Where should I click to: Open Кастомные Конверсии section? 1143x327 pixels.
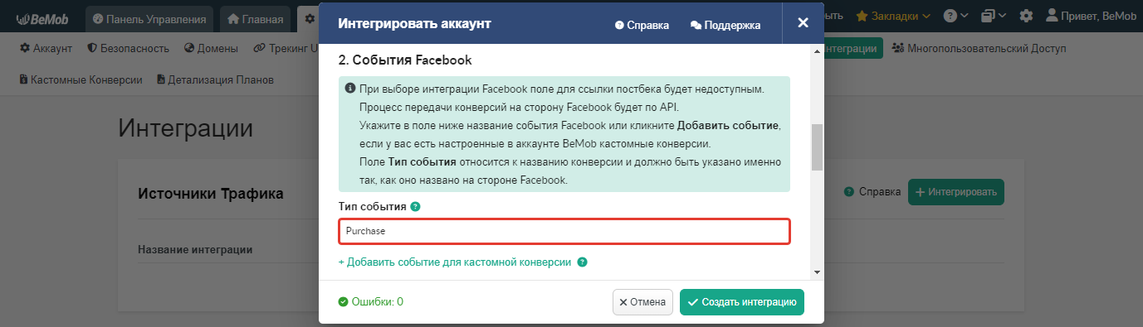pyautogui.click(x=81, y=80)
